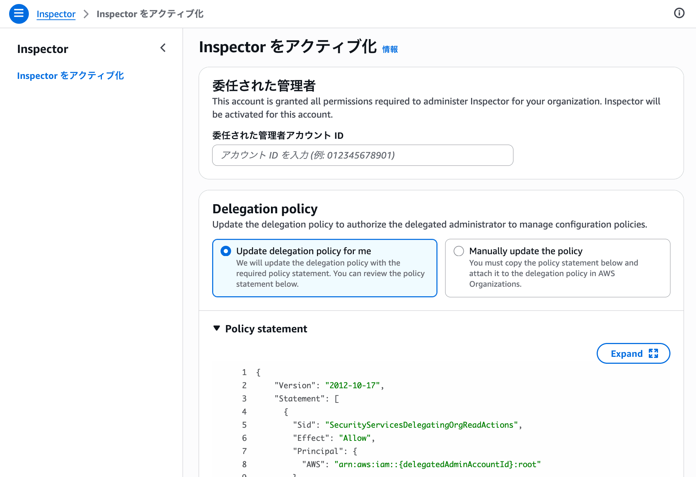Click the Sid value SecurityServicesDelegatingOrgReadActions
Viewport: 696px width, 477px height.
tap(421, 425)
